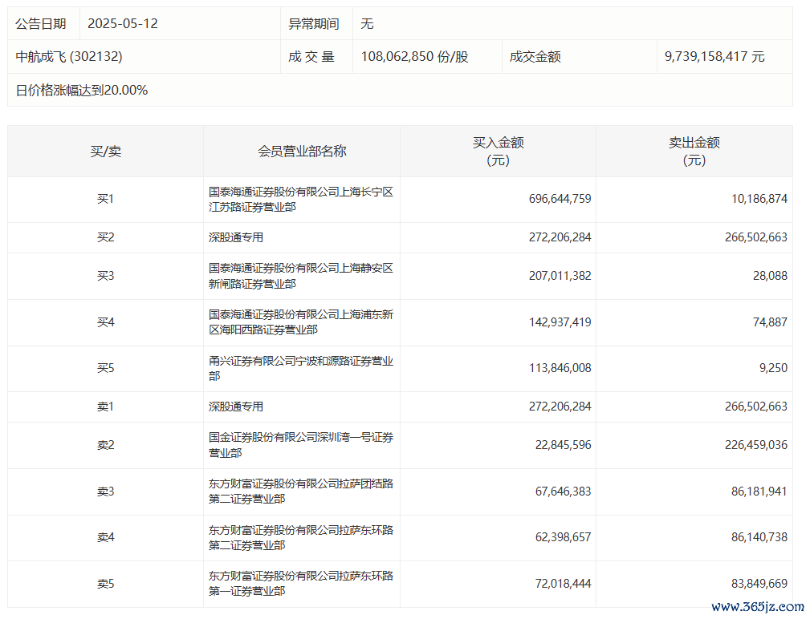
Task: Click 甬兴证券 宁波和源路证券营业部 name
Action: click(x=301, y=368)
